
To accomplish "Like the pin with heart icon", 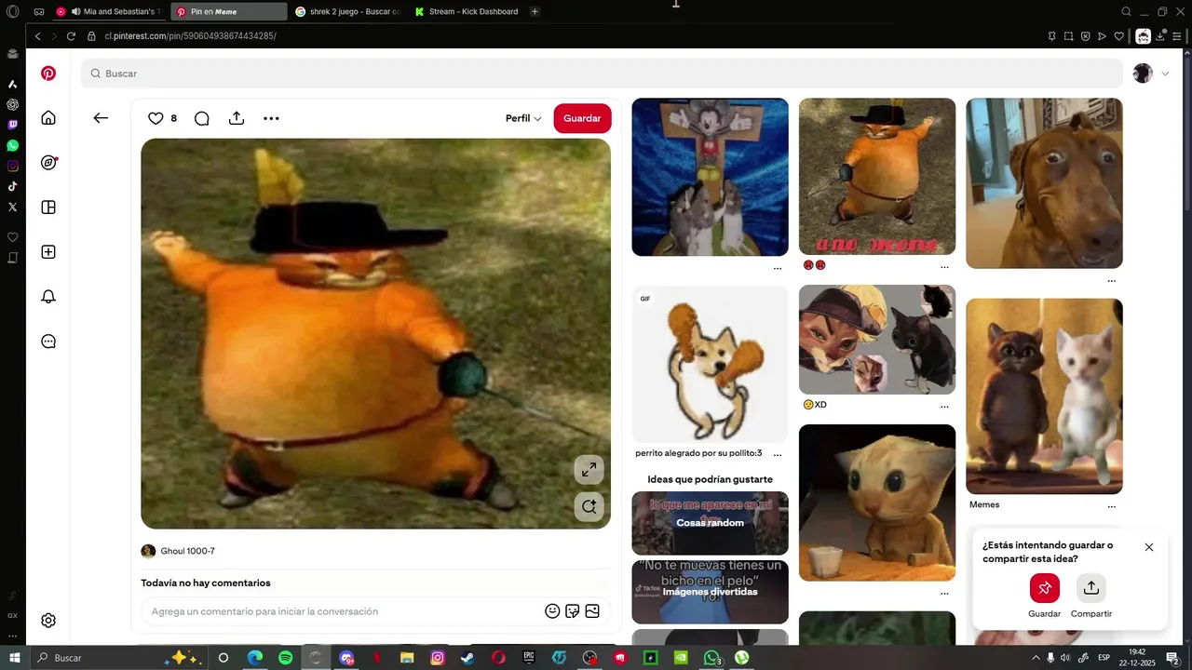I will pyautogui.click(x=156, y=118).
